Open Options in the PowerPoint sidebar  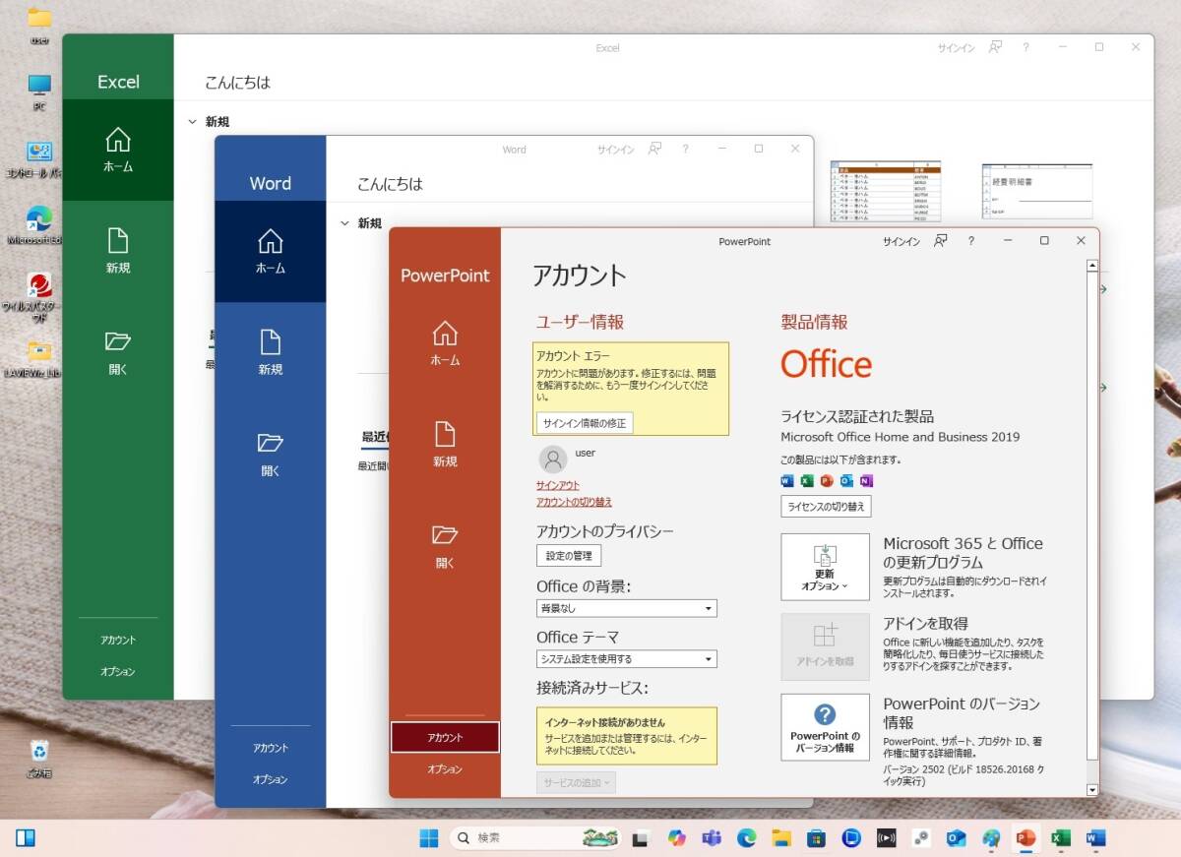pyautogui.click(x=445, y=769)
